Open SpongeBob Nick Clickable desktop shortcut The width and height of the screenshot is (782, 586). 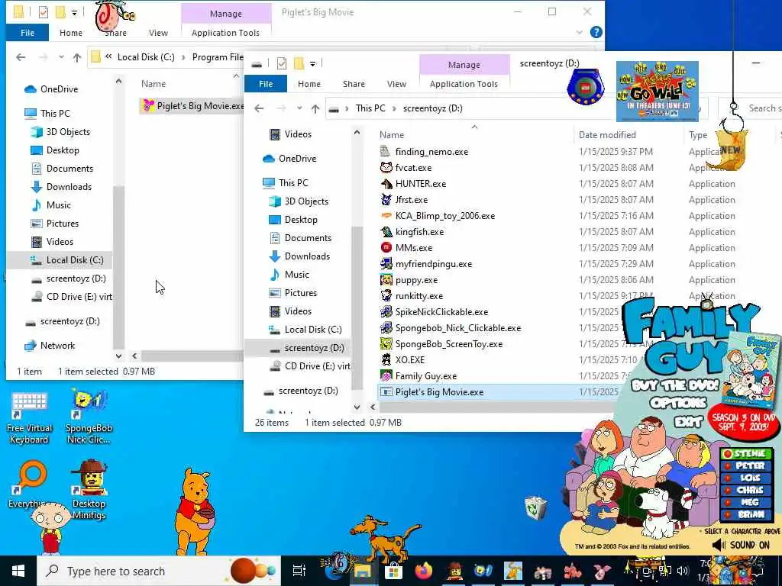click(89, 417)
